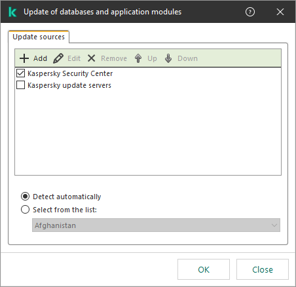Click the Select from the list label

[x=65, y=210]
